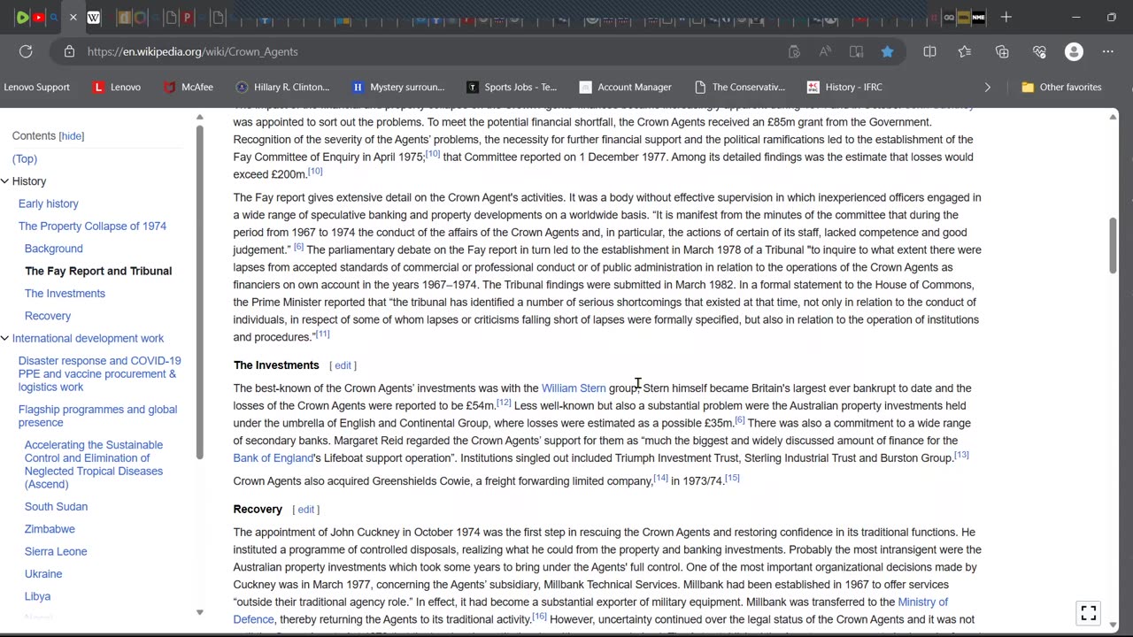
Task: View site information lock icon
Action: pyautogui.click(x=69, y=51)
